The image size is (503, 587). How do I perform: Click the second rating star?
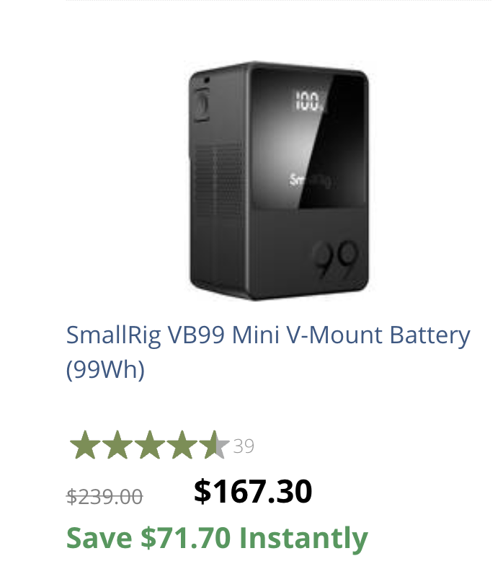117,446
